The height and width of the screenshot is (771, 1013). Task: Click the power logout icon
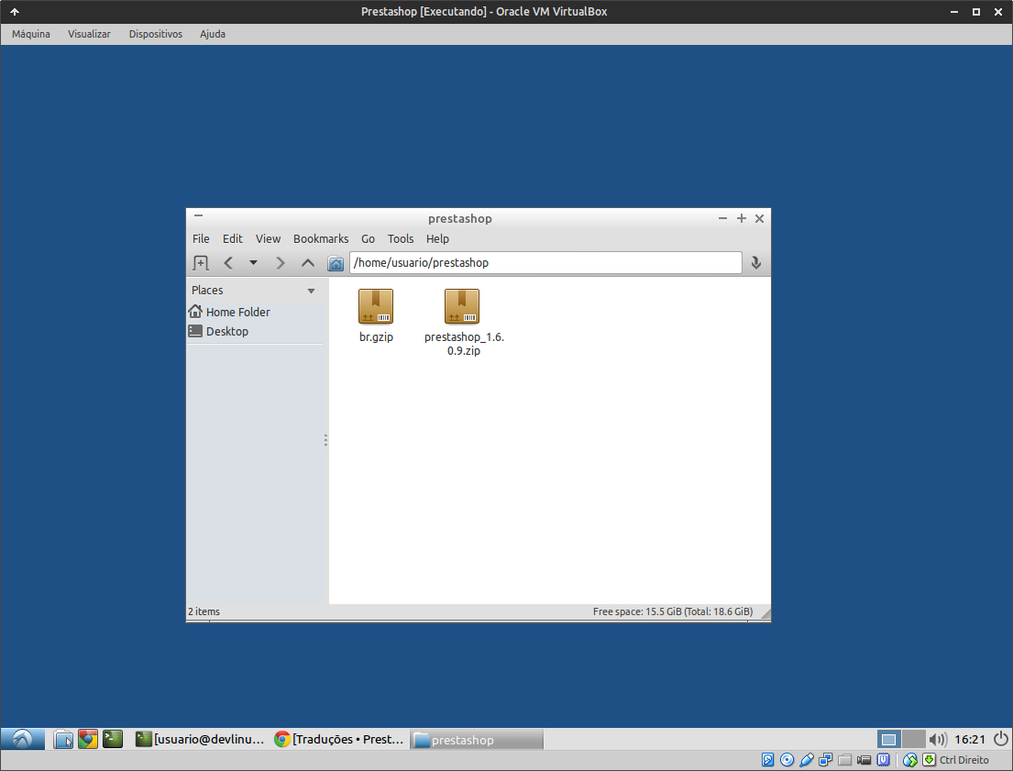click(1001, 738)
